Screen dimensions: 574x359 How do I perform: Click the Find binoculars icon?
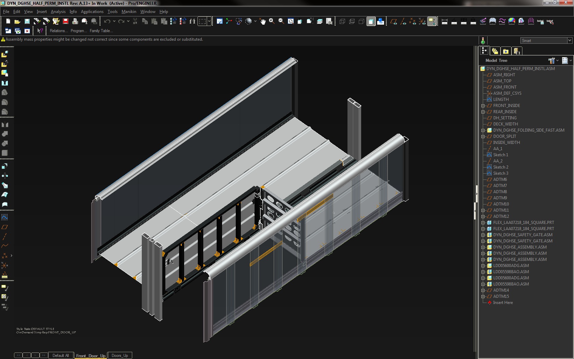(192, 21)
